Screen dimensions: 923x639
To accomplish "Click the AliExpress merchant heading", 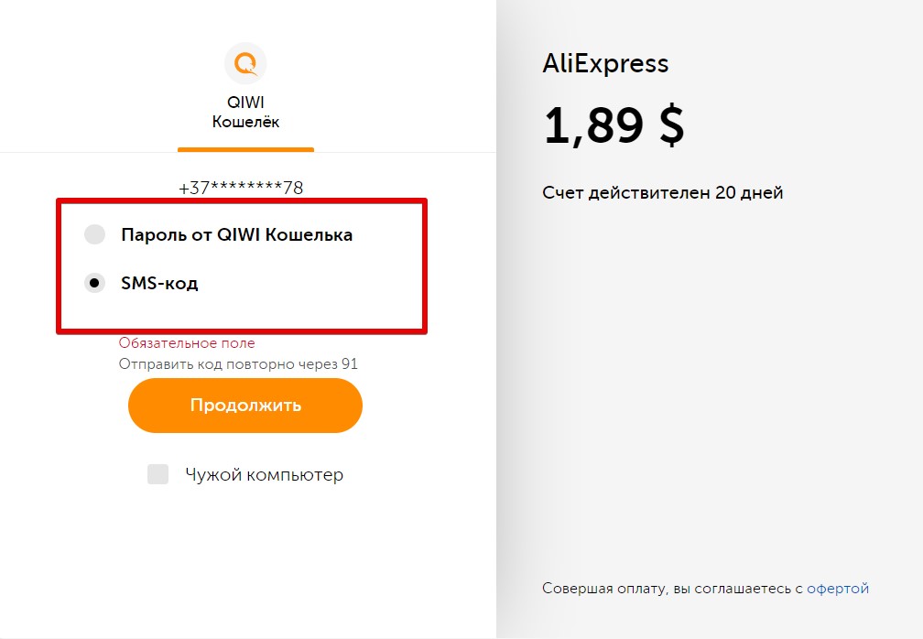I will click(605, 63).
